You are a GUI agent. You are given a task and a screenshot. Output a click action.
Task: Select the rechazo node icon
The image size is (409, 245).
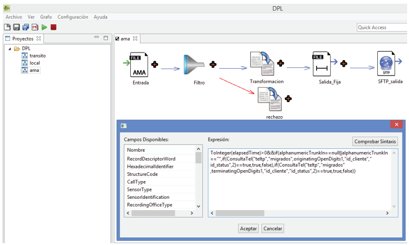(269, 99)
